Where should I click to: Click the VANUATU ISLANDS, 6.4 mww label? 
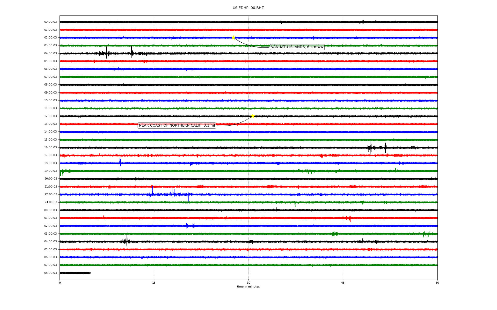click(297, 47)
